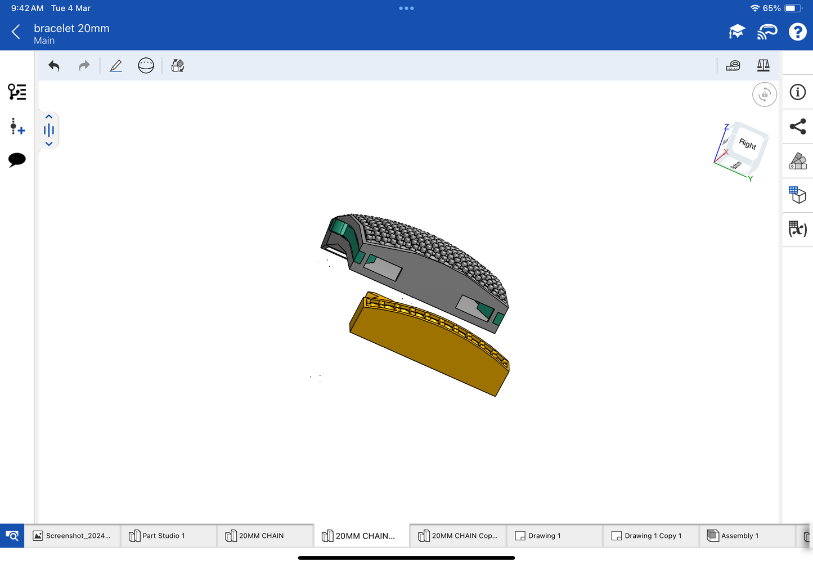Open the Share document icon

point(798,127)
